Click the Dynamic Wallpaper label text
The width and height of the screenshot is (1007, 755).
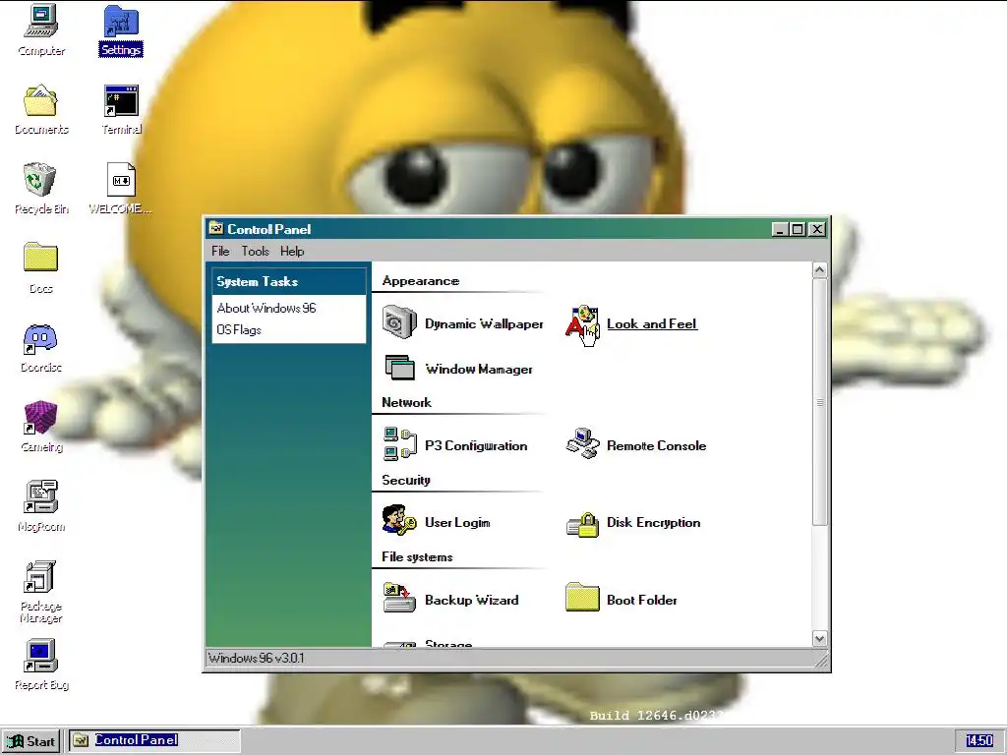(x=484, y=323)
